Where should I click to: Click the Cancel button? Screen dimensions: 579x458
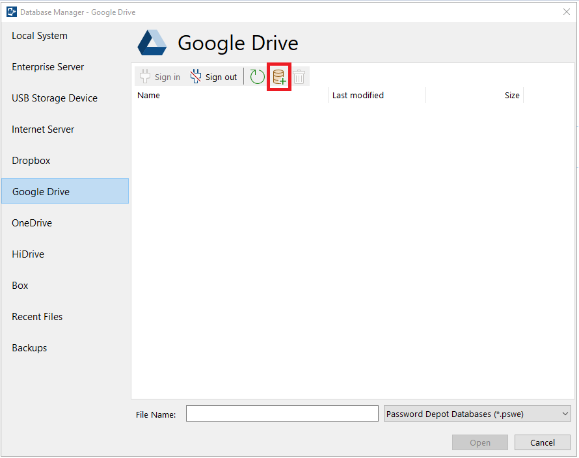[x=543, y=442]
